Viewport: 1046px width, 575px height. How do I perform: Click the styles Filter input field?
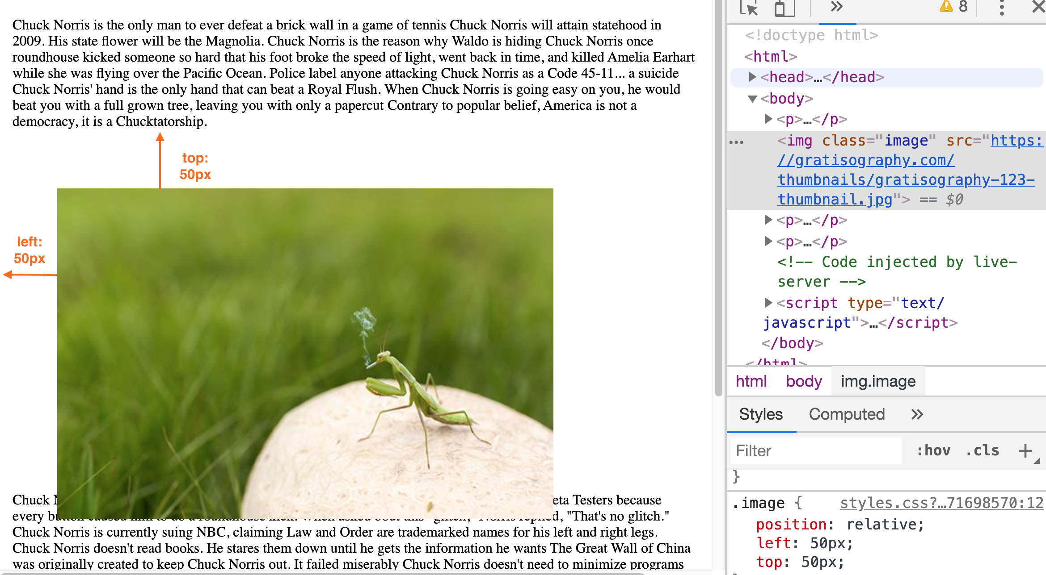[x=816, y=450]
